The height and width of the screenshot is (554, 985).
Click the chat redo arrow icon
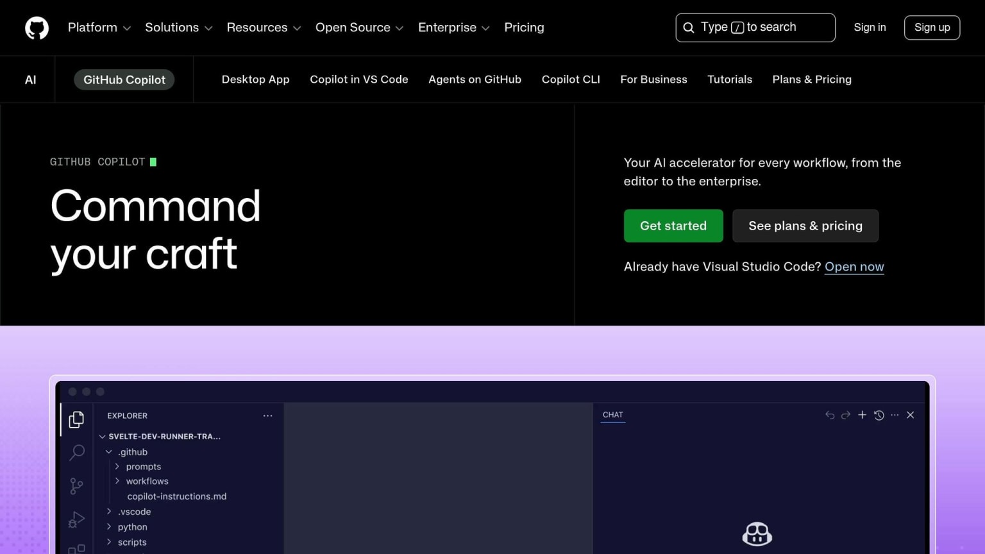point(846,415)
